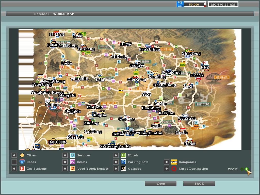Click the green zoom in plus button
Screen dimensions: 260x195
coord(246,169)
